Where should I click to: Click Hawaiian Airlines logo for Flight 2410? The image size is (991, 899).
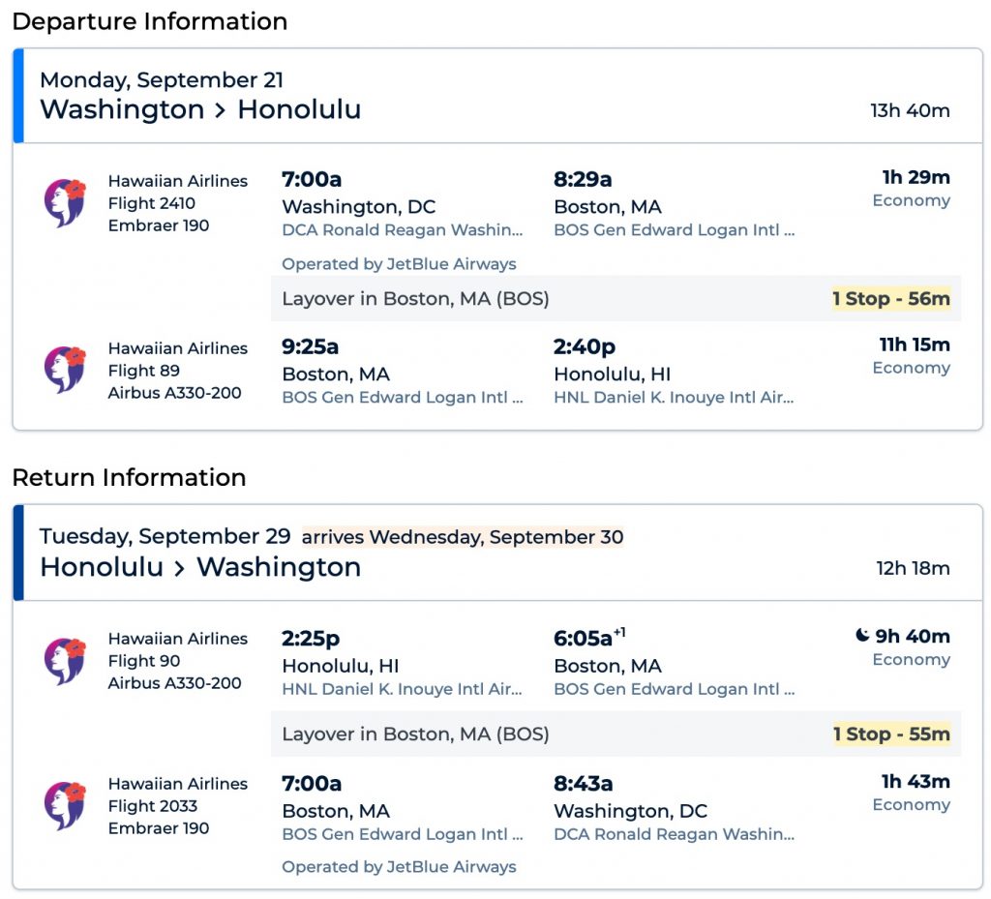[x=65, y=202]
